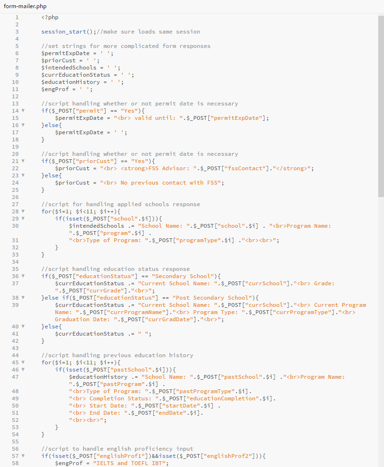
Task: Click the $engProf declaration on line 11
Action: coord(67,89)
